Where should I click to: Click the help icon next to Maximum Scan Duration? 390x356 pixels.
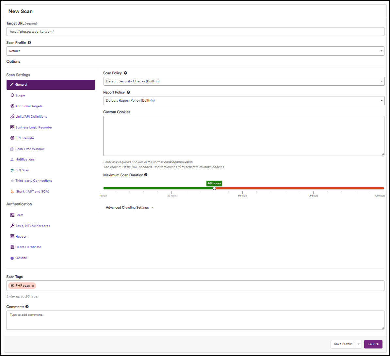[146, 175]
